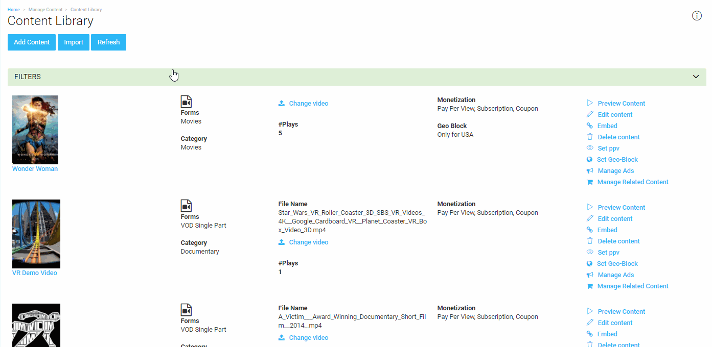Delete content for Wonder Woman
Image resolution: width=712 pixels, height=347 pixels.
[x=618, y=137]
